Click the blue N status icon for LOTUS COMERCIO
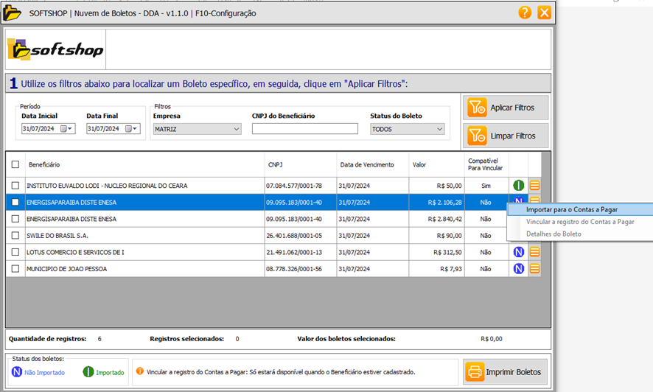The image size is (653, 392). tap(519, 252)
